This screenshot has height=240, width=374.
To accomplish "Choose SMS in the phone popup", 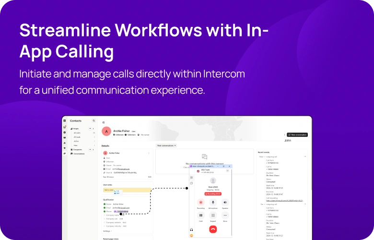I will pyautogui.click(x=117, y=193).
